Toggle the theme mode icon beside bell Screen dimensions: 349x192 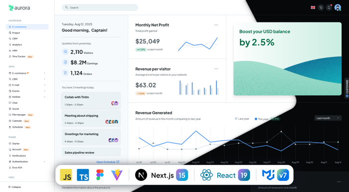(x=321, y=7)
